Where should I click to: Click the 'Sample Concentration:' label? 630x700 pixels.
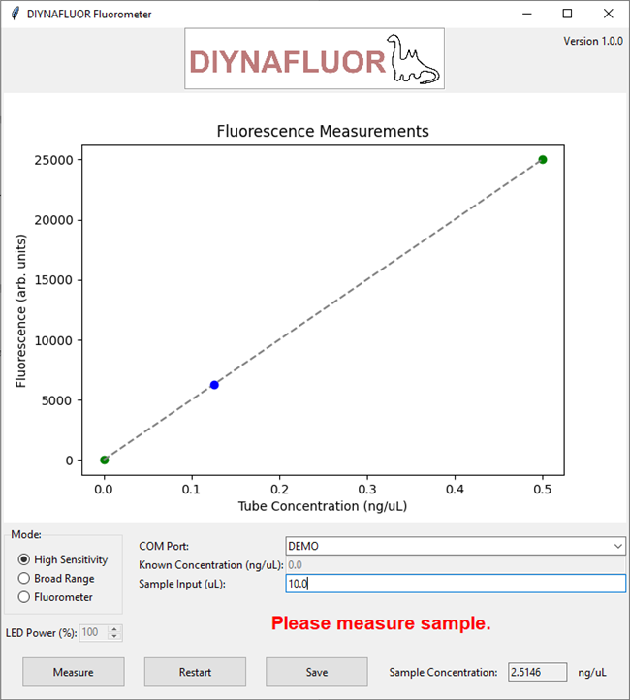443,672
